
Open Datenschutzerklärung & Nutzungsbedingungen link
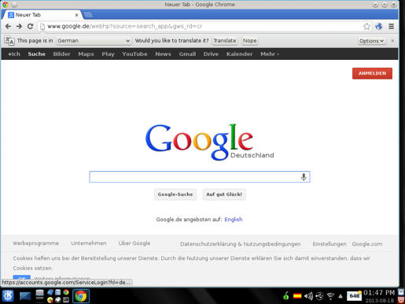pos(241,244)
